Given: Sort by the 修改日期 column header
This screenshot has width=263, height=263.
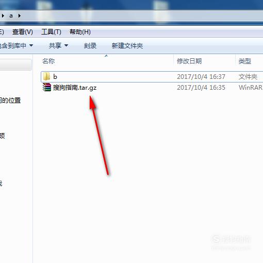Looking at the screenshot, I should (189, 61).
